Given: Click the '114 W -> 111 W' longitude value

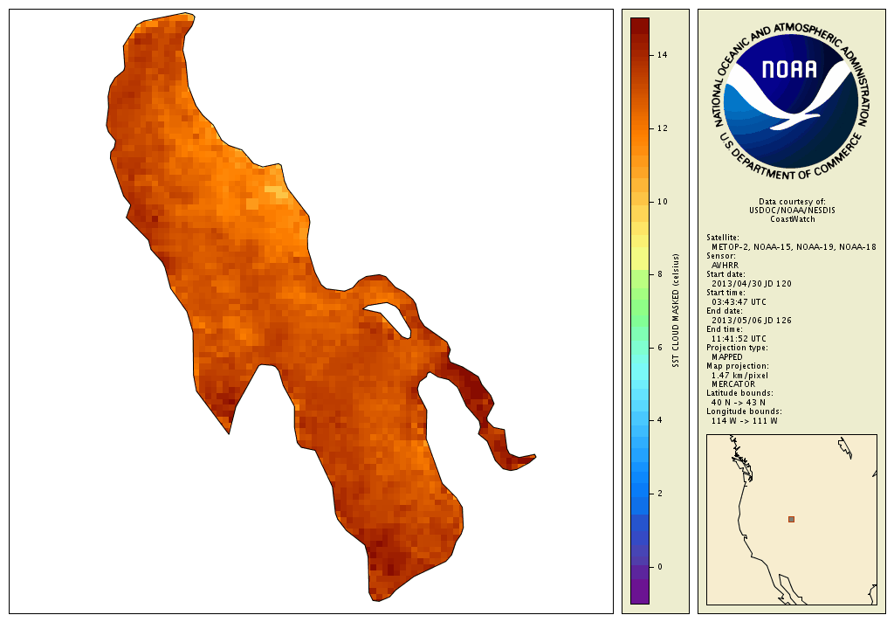Looking at the screenshot, I should tap(744, 421).
